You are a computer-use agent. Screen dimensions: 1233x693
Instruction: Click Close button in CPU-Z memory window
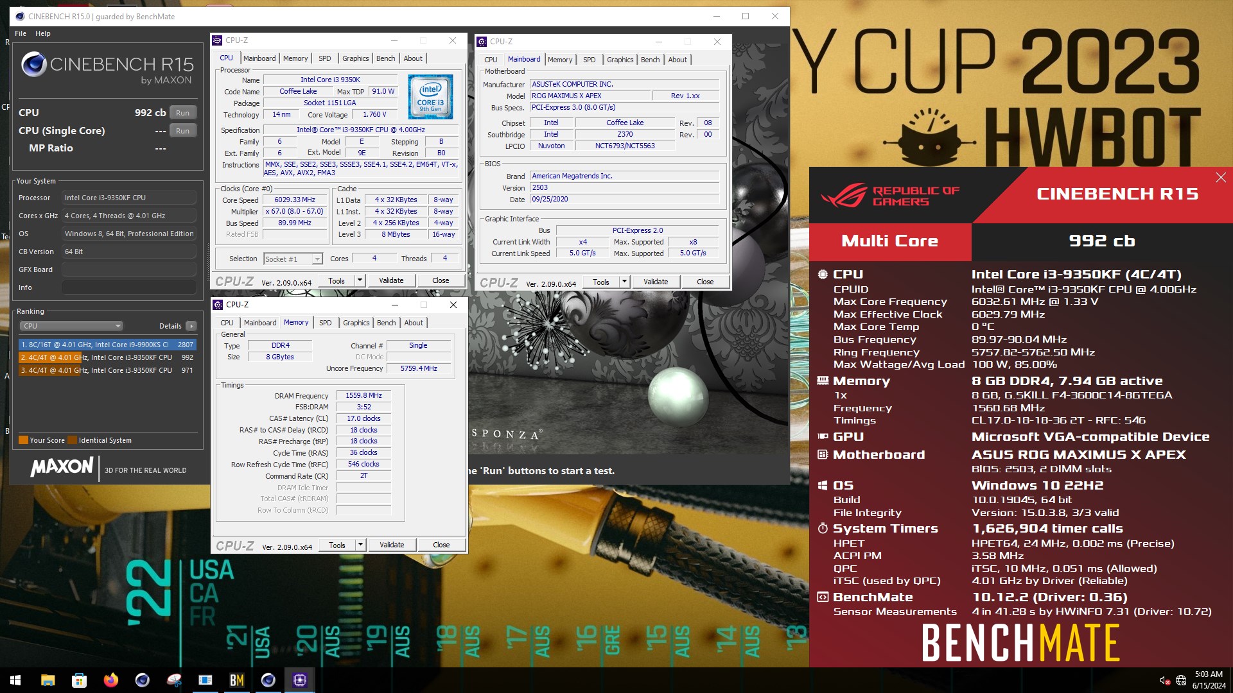point(441,545)
